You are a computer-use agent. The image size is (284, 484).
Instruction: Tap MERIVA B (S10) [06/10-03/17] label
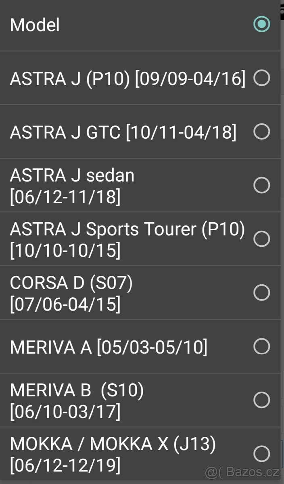point(77,401)
